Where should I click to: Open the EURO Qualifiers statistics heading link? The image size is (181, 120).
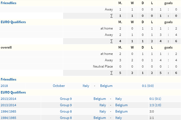click(x=13, y=22)
